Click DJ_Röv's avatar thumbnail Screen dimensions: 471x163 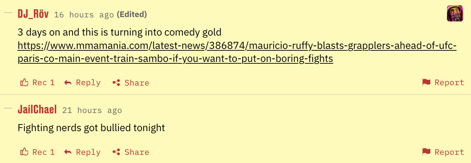click(x=455, y=13)
